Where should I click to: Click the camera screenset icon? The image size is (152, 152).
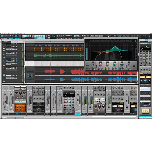tap(83, 36)
